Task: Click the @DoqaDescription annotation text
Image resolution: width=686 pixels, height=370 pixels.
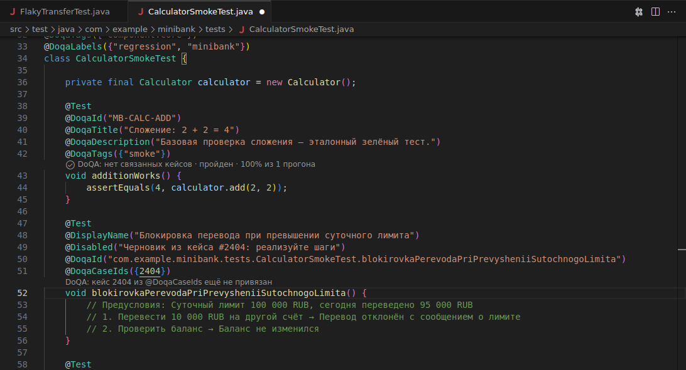Action: pyautogui.click(x=107, y=142)
